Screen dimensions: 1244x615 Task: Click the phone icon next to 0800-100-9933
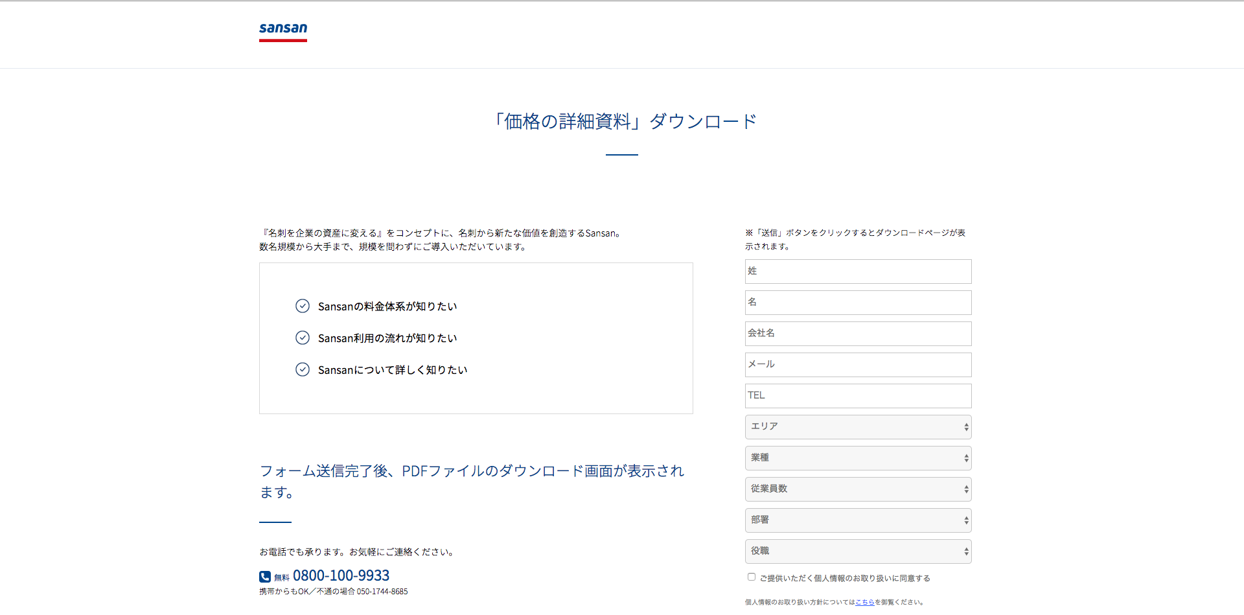tap(265, 577)
